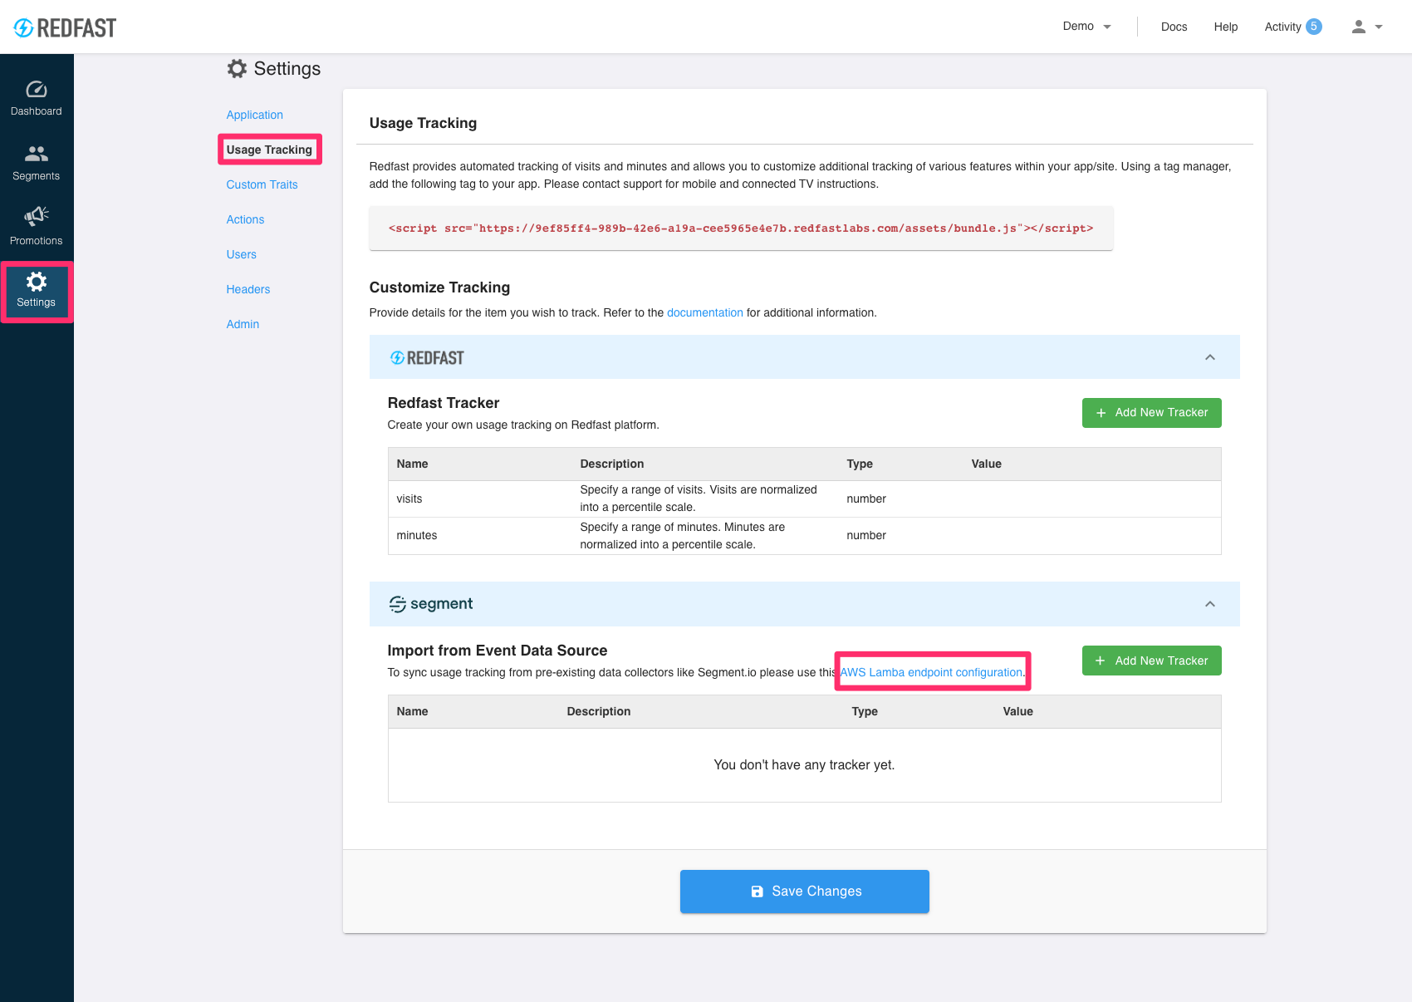
Task: Click the Redfast logo in header
Action: 65,27
